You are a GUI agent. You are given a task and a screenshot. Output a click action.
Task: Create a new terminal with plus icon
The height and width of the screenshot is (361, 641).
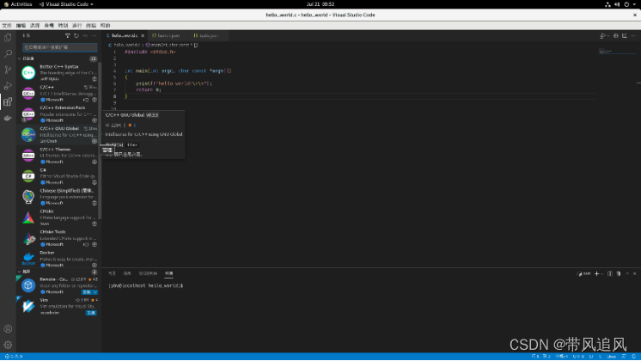click(x=596, y=273)
